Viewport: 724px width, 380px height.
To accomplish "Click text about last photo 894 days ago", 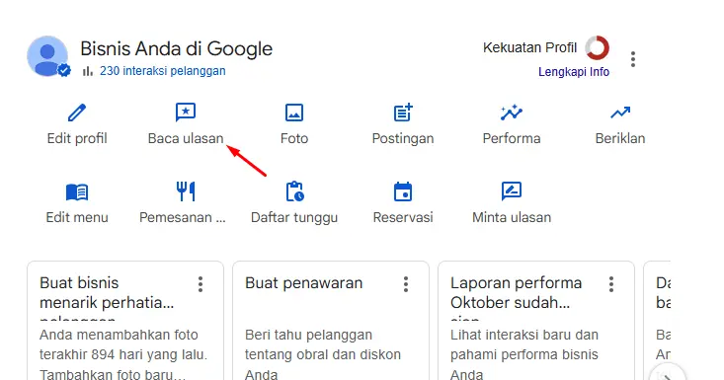I will point(123,354).
